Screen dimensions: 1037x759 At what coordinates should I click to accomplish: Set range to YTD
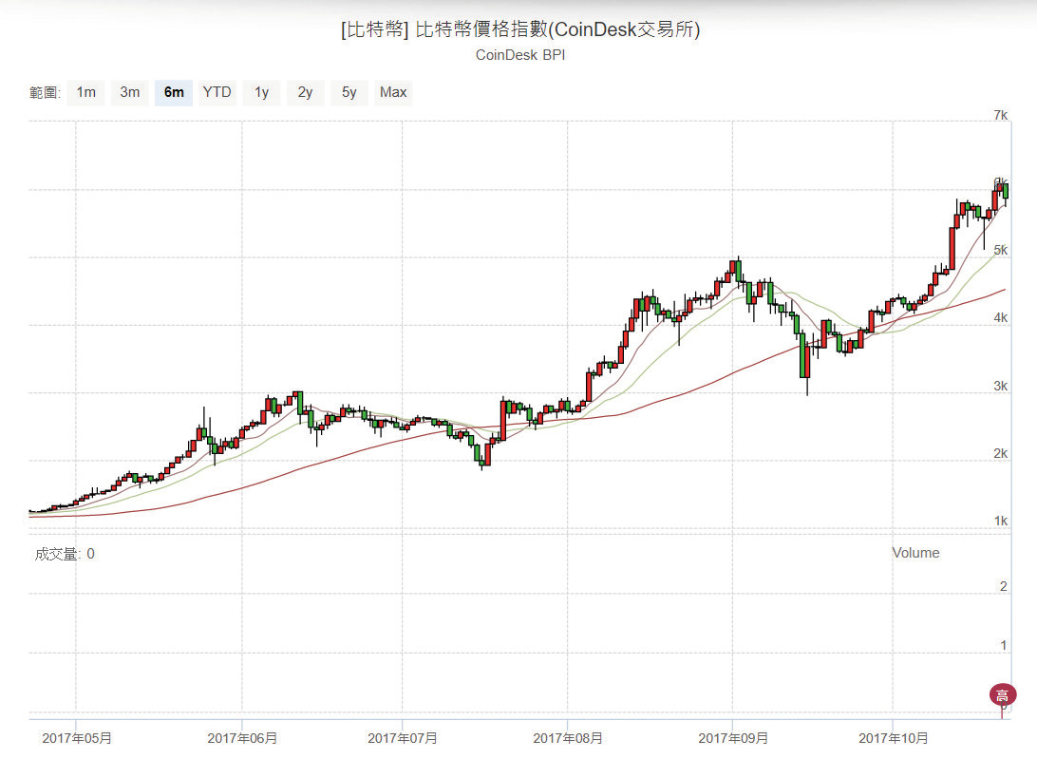(217, 92)
